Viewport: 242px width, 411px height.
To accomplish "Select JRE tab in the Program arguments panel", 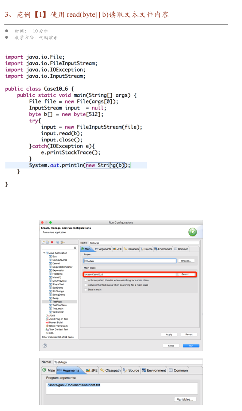I will (92, 370).
